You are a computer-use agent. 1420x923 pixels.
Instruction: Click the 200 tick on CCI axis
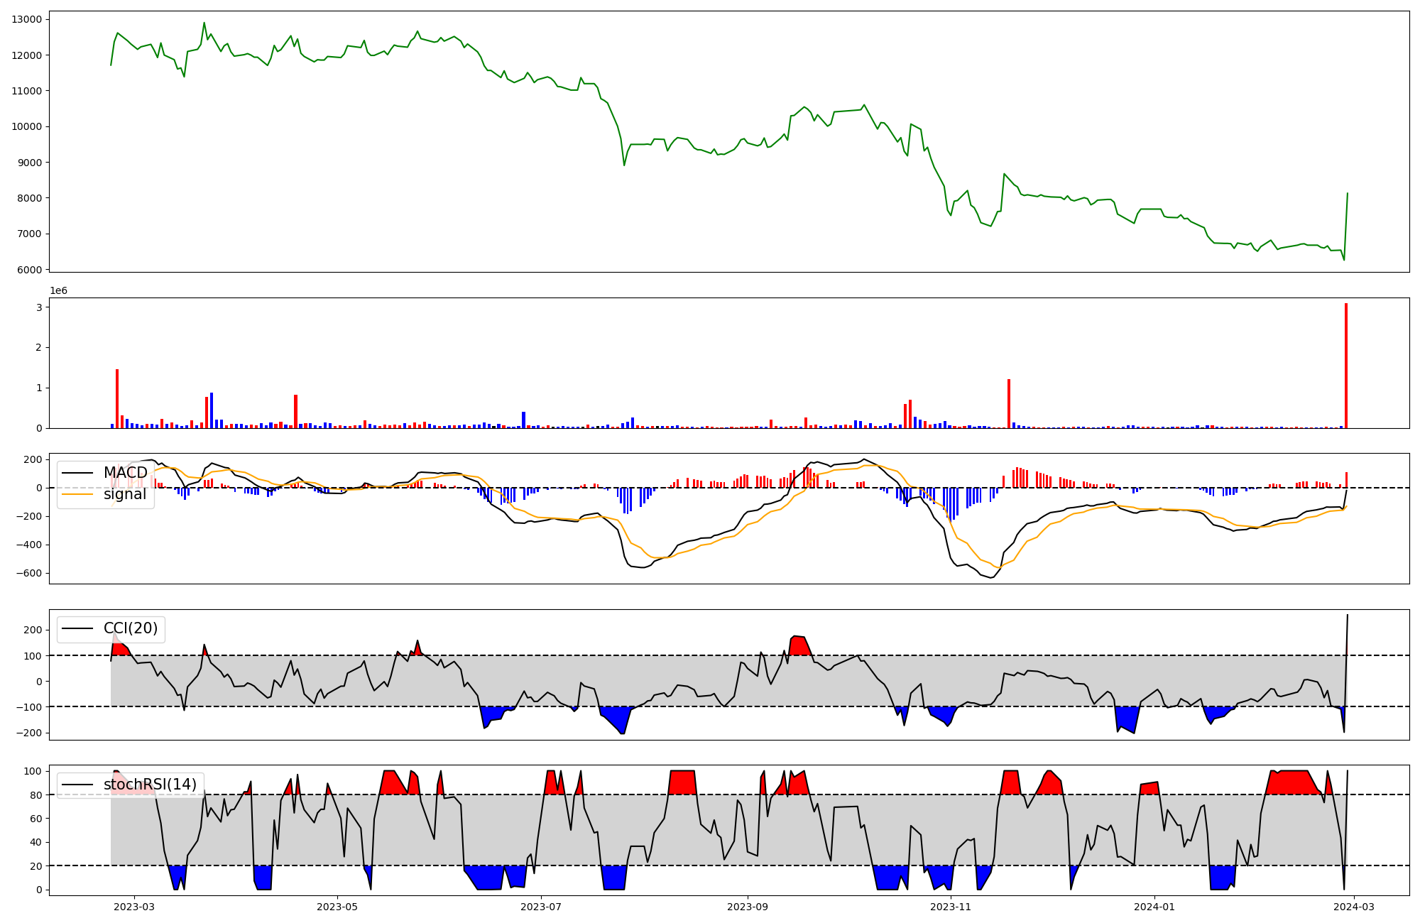click(33, 630)
